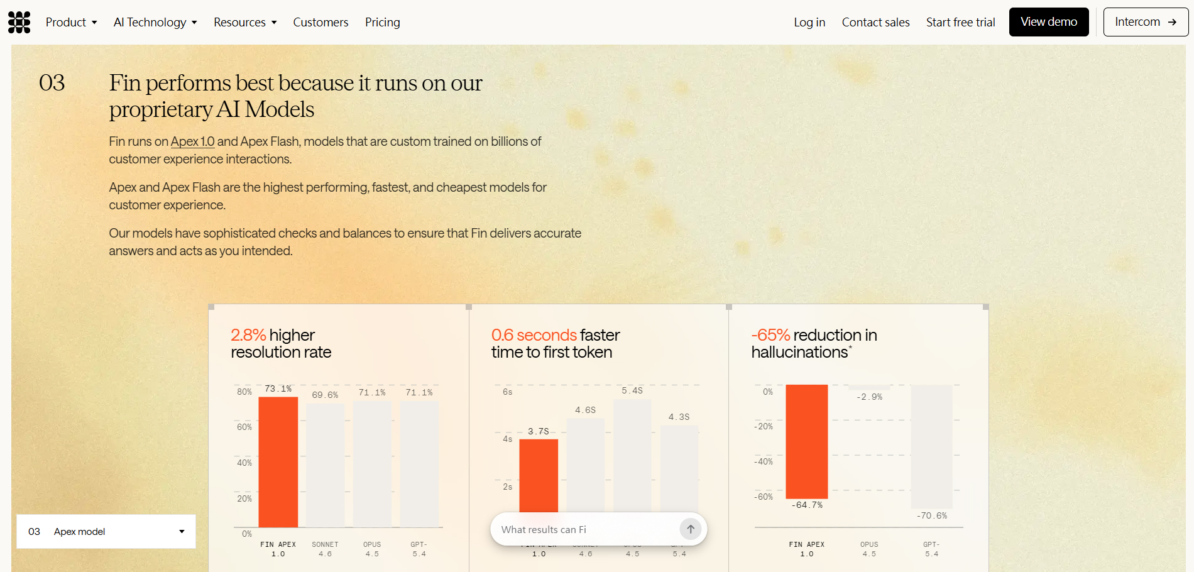Open the Product dropdown menu

pyautogui.click(x=72, y=22)
